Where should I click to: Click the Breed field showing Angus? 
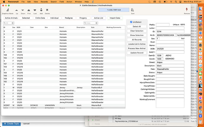click(x=170, y=62)
